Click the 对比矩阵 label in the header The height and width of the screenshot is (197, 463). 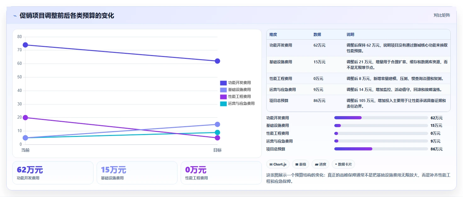442,15
